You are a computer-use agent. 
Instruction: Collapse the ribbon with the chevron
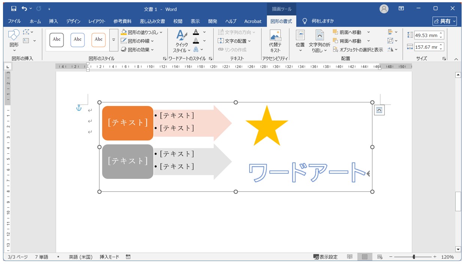[x=456, y=59]
